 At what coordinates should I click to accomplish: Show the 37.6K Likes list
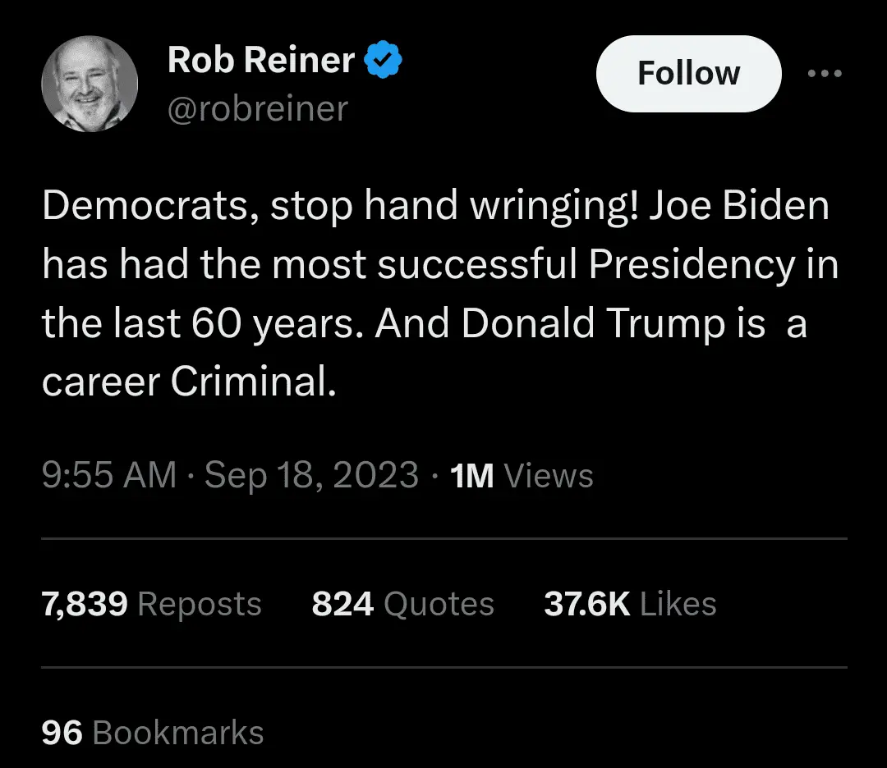630,604
